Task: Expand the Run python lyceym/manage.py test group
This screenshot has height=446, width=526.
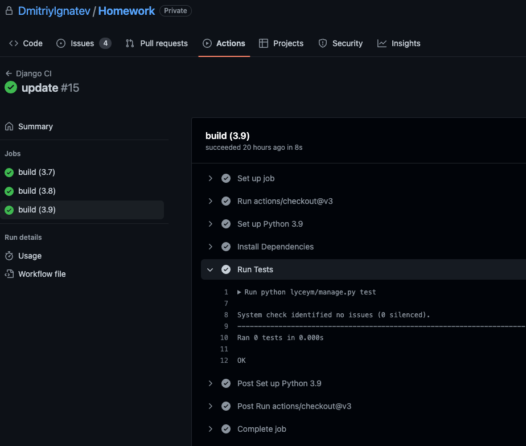Action: point(239,292)
